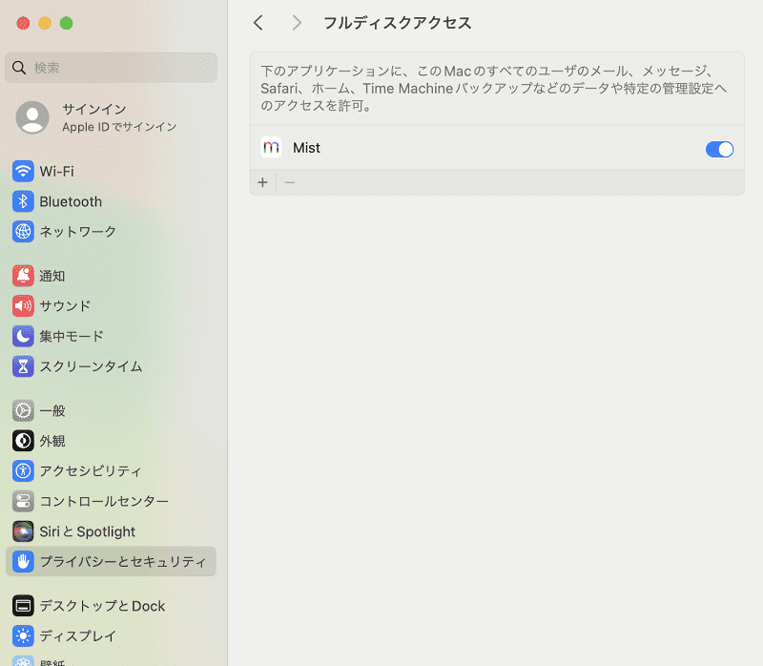Open the スクリーンタイム hourglass icon

(x=23, y=366)
